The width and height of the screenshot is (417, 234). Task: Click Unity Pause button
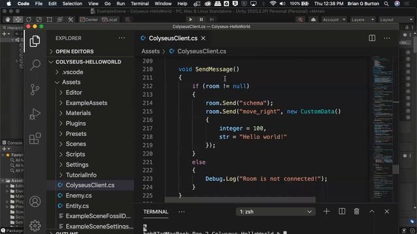coord(201,19)
